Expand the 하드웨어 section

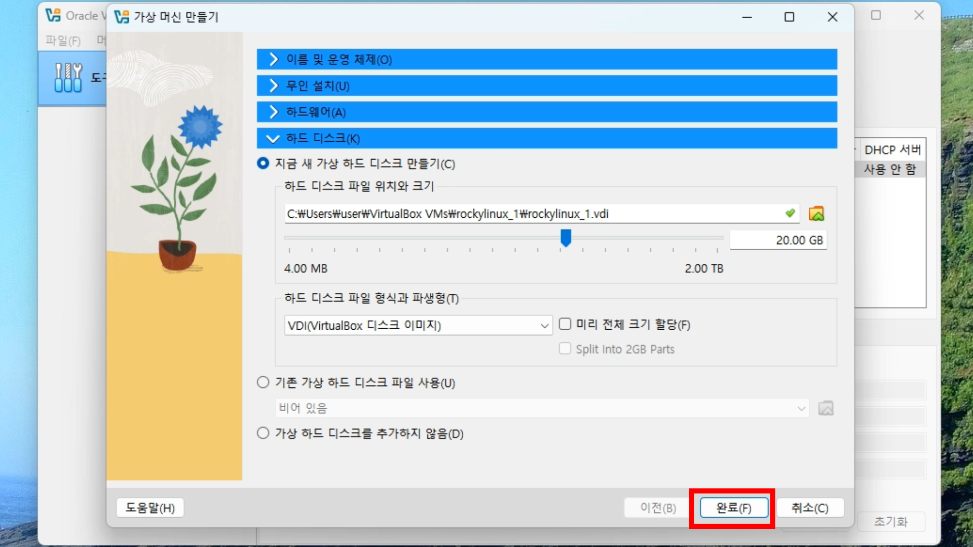tap(546, 112)
